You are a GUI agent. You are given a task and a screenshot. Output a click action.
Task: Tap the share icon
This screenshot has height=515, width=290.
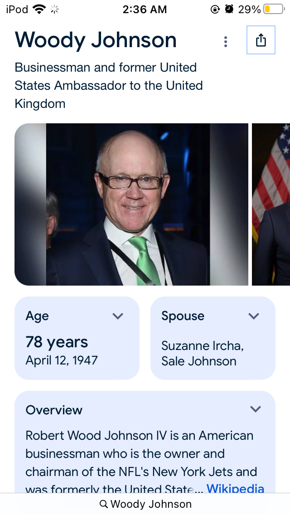261,40
